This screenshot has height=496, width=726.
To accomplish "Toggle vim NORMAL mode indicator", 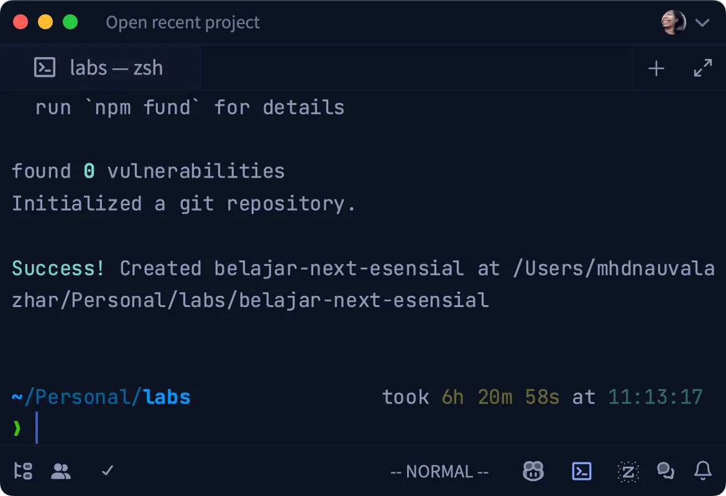I will click(x=439, y=471).
